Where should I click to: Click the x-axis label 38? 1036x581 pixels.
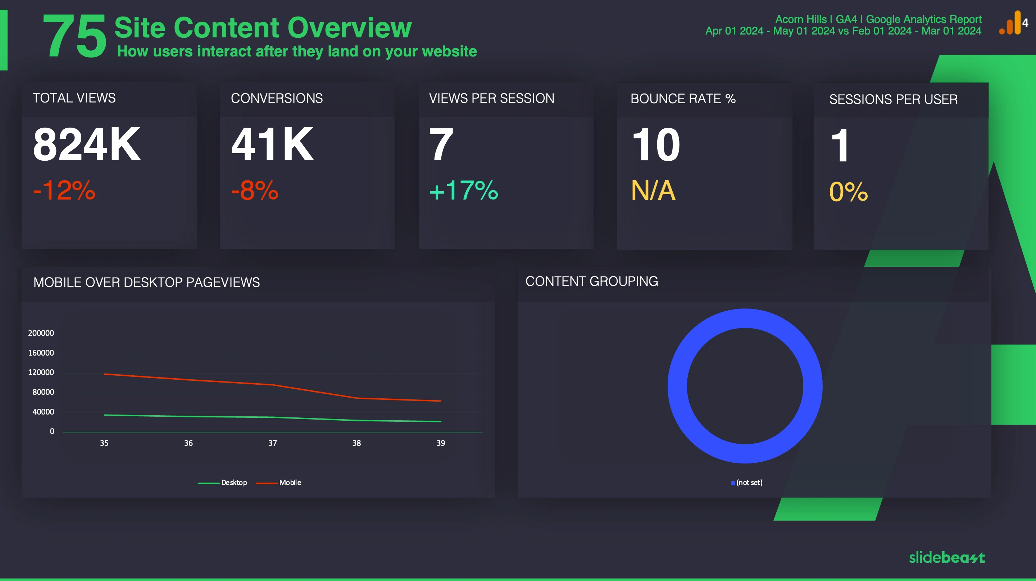[356, 443]
